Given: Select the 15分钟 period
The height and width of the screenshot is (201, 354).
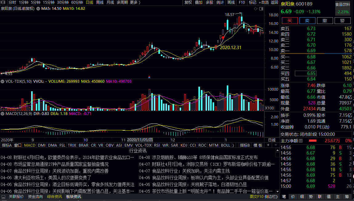Looking at the screenshot, I should click(x=49, y=2).
